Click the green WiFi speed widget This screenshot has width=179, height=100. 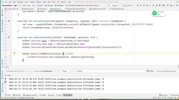pos(159,13)
